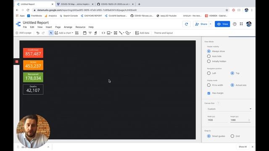Toggle the Has margin checkbox
The height and width of the screenshot is (151, 269).
(x=209, y=93)
